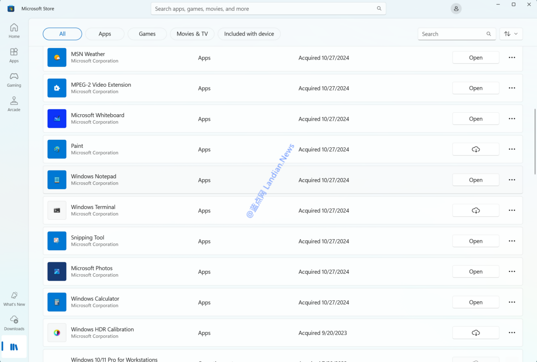Select the All filter tab
Image resolution: width=537 pixels, height=362 pixels.
(63, 34)
